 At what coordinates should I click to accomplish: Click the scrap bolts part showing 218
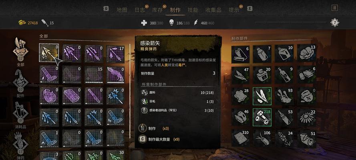click(262, 117)
